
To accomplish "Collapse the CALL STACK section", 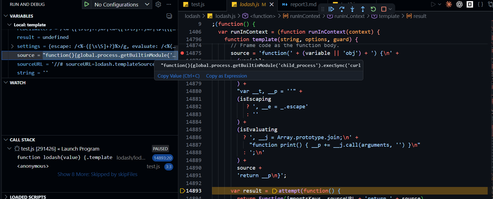I will pos(6,140).
